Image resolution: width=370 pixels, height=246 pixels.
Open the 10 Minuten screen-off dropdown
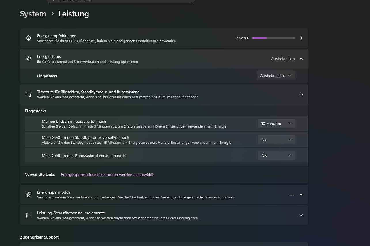[x=276, y=124]
